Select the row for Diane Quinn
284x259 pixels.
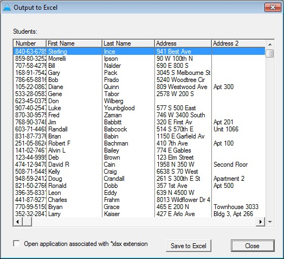[x=139, y=87]
